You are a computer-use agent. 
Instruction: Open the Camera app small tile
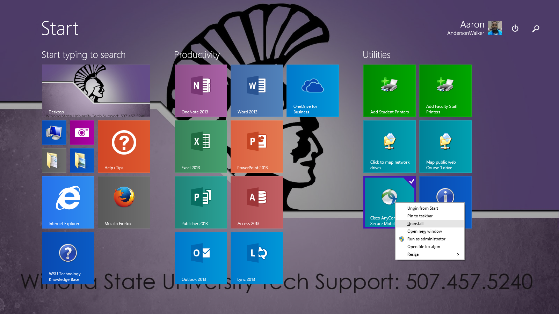82,133
